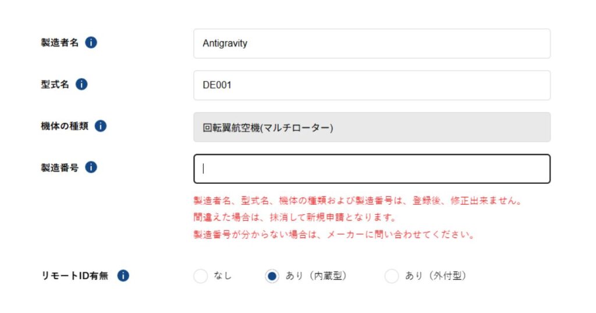Select the あり（外付型） radio button

coord(392,276)
